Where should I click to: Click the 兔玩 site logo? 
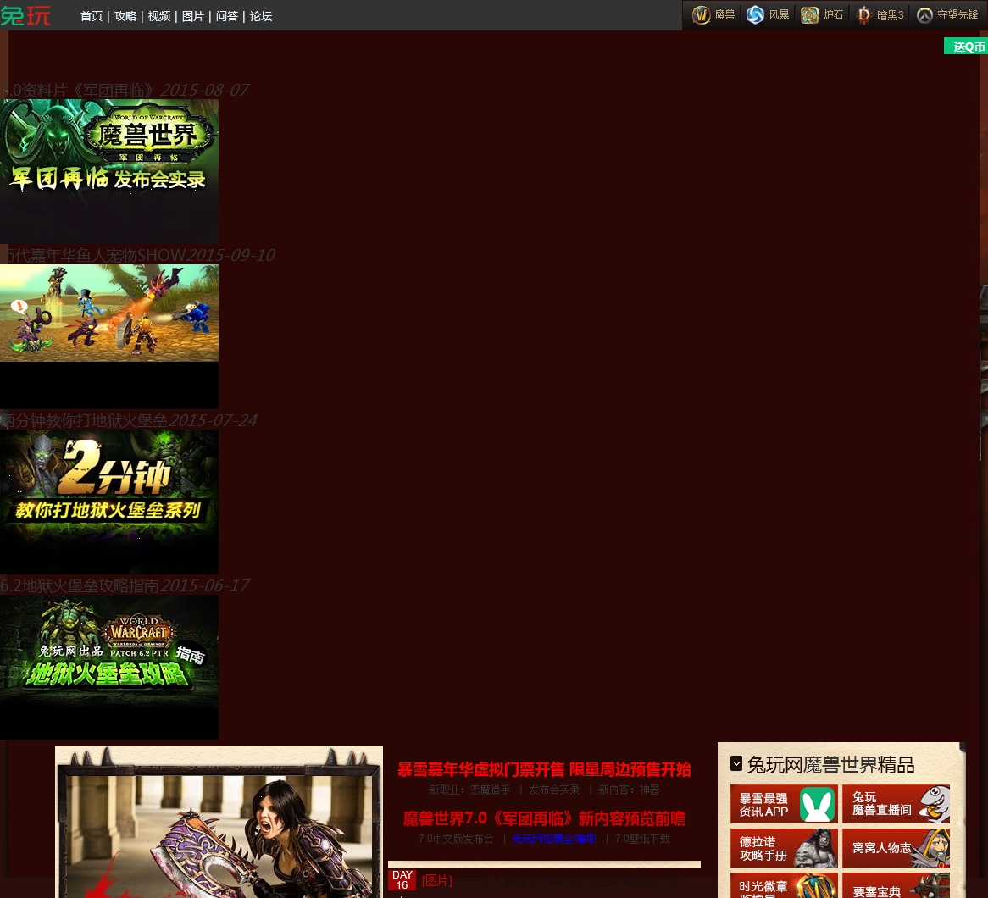click(x=25, y=15)
